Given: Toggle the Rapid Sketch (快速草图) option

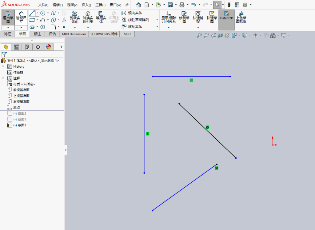Looking at the screenshot, I should click(x=212, y=18).
